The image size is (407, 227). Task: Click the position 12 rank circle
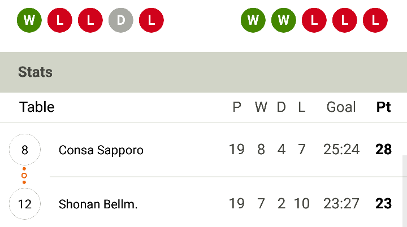point(25,204)
